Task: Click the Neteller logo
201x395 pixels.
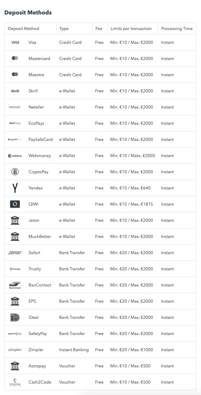Action: pos(15,107)
